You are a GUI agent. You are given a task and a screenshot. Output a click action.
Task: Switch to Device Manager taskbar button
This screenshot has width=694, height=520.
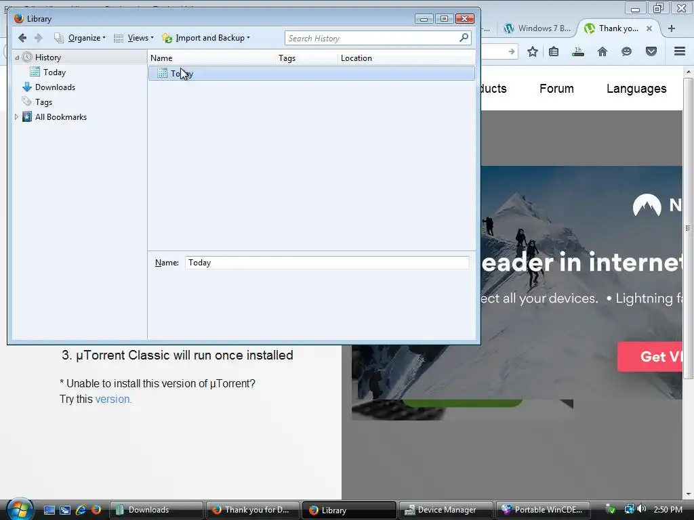click(446, 510)
